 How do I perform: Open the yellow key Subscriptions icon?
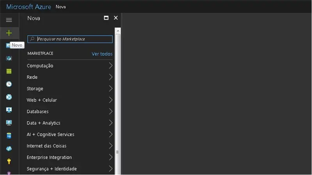click(9, 161)
